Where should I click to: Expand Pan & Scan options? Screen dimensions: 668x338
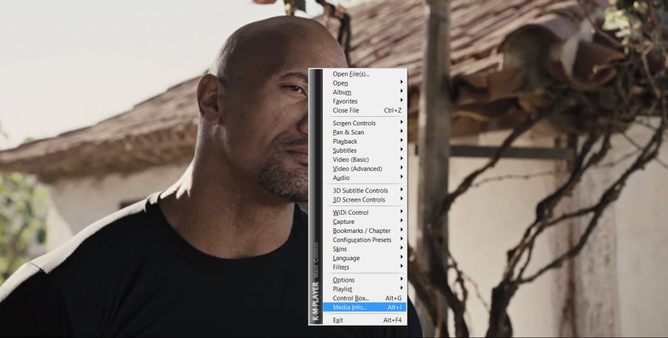click(348, 132)
